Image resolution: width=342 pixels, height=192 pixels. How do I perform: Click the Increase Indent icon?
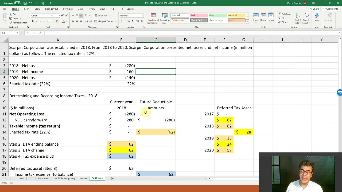click(90, 21)
